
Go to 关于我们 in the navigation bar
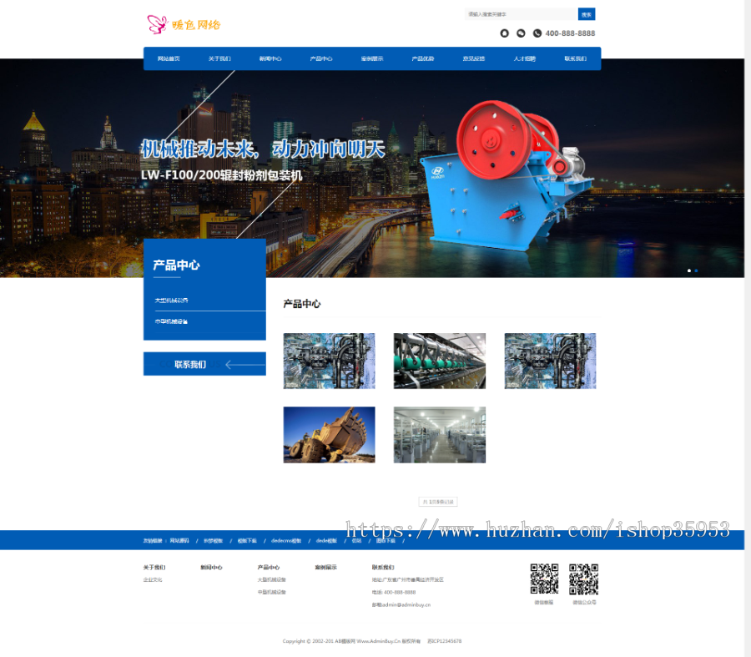point(219,59)
